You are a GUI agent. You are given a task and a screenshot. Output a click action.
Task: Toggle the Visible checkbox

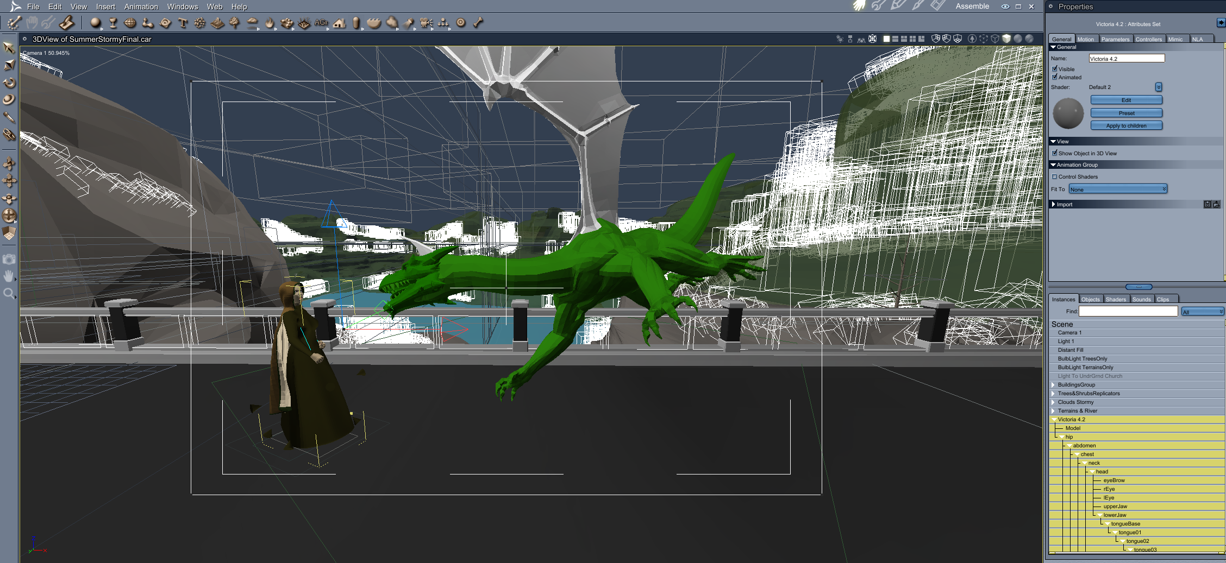pyautogui.click(x=1055, y=69)
